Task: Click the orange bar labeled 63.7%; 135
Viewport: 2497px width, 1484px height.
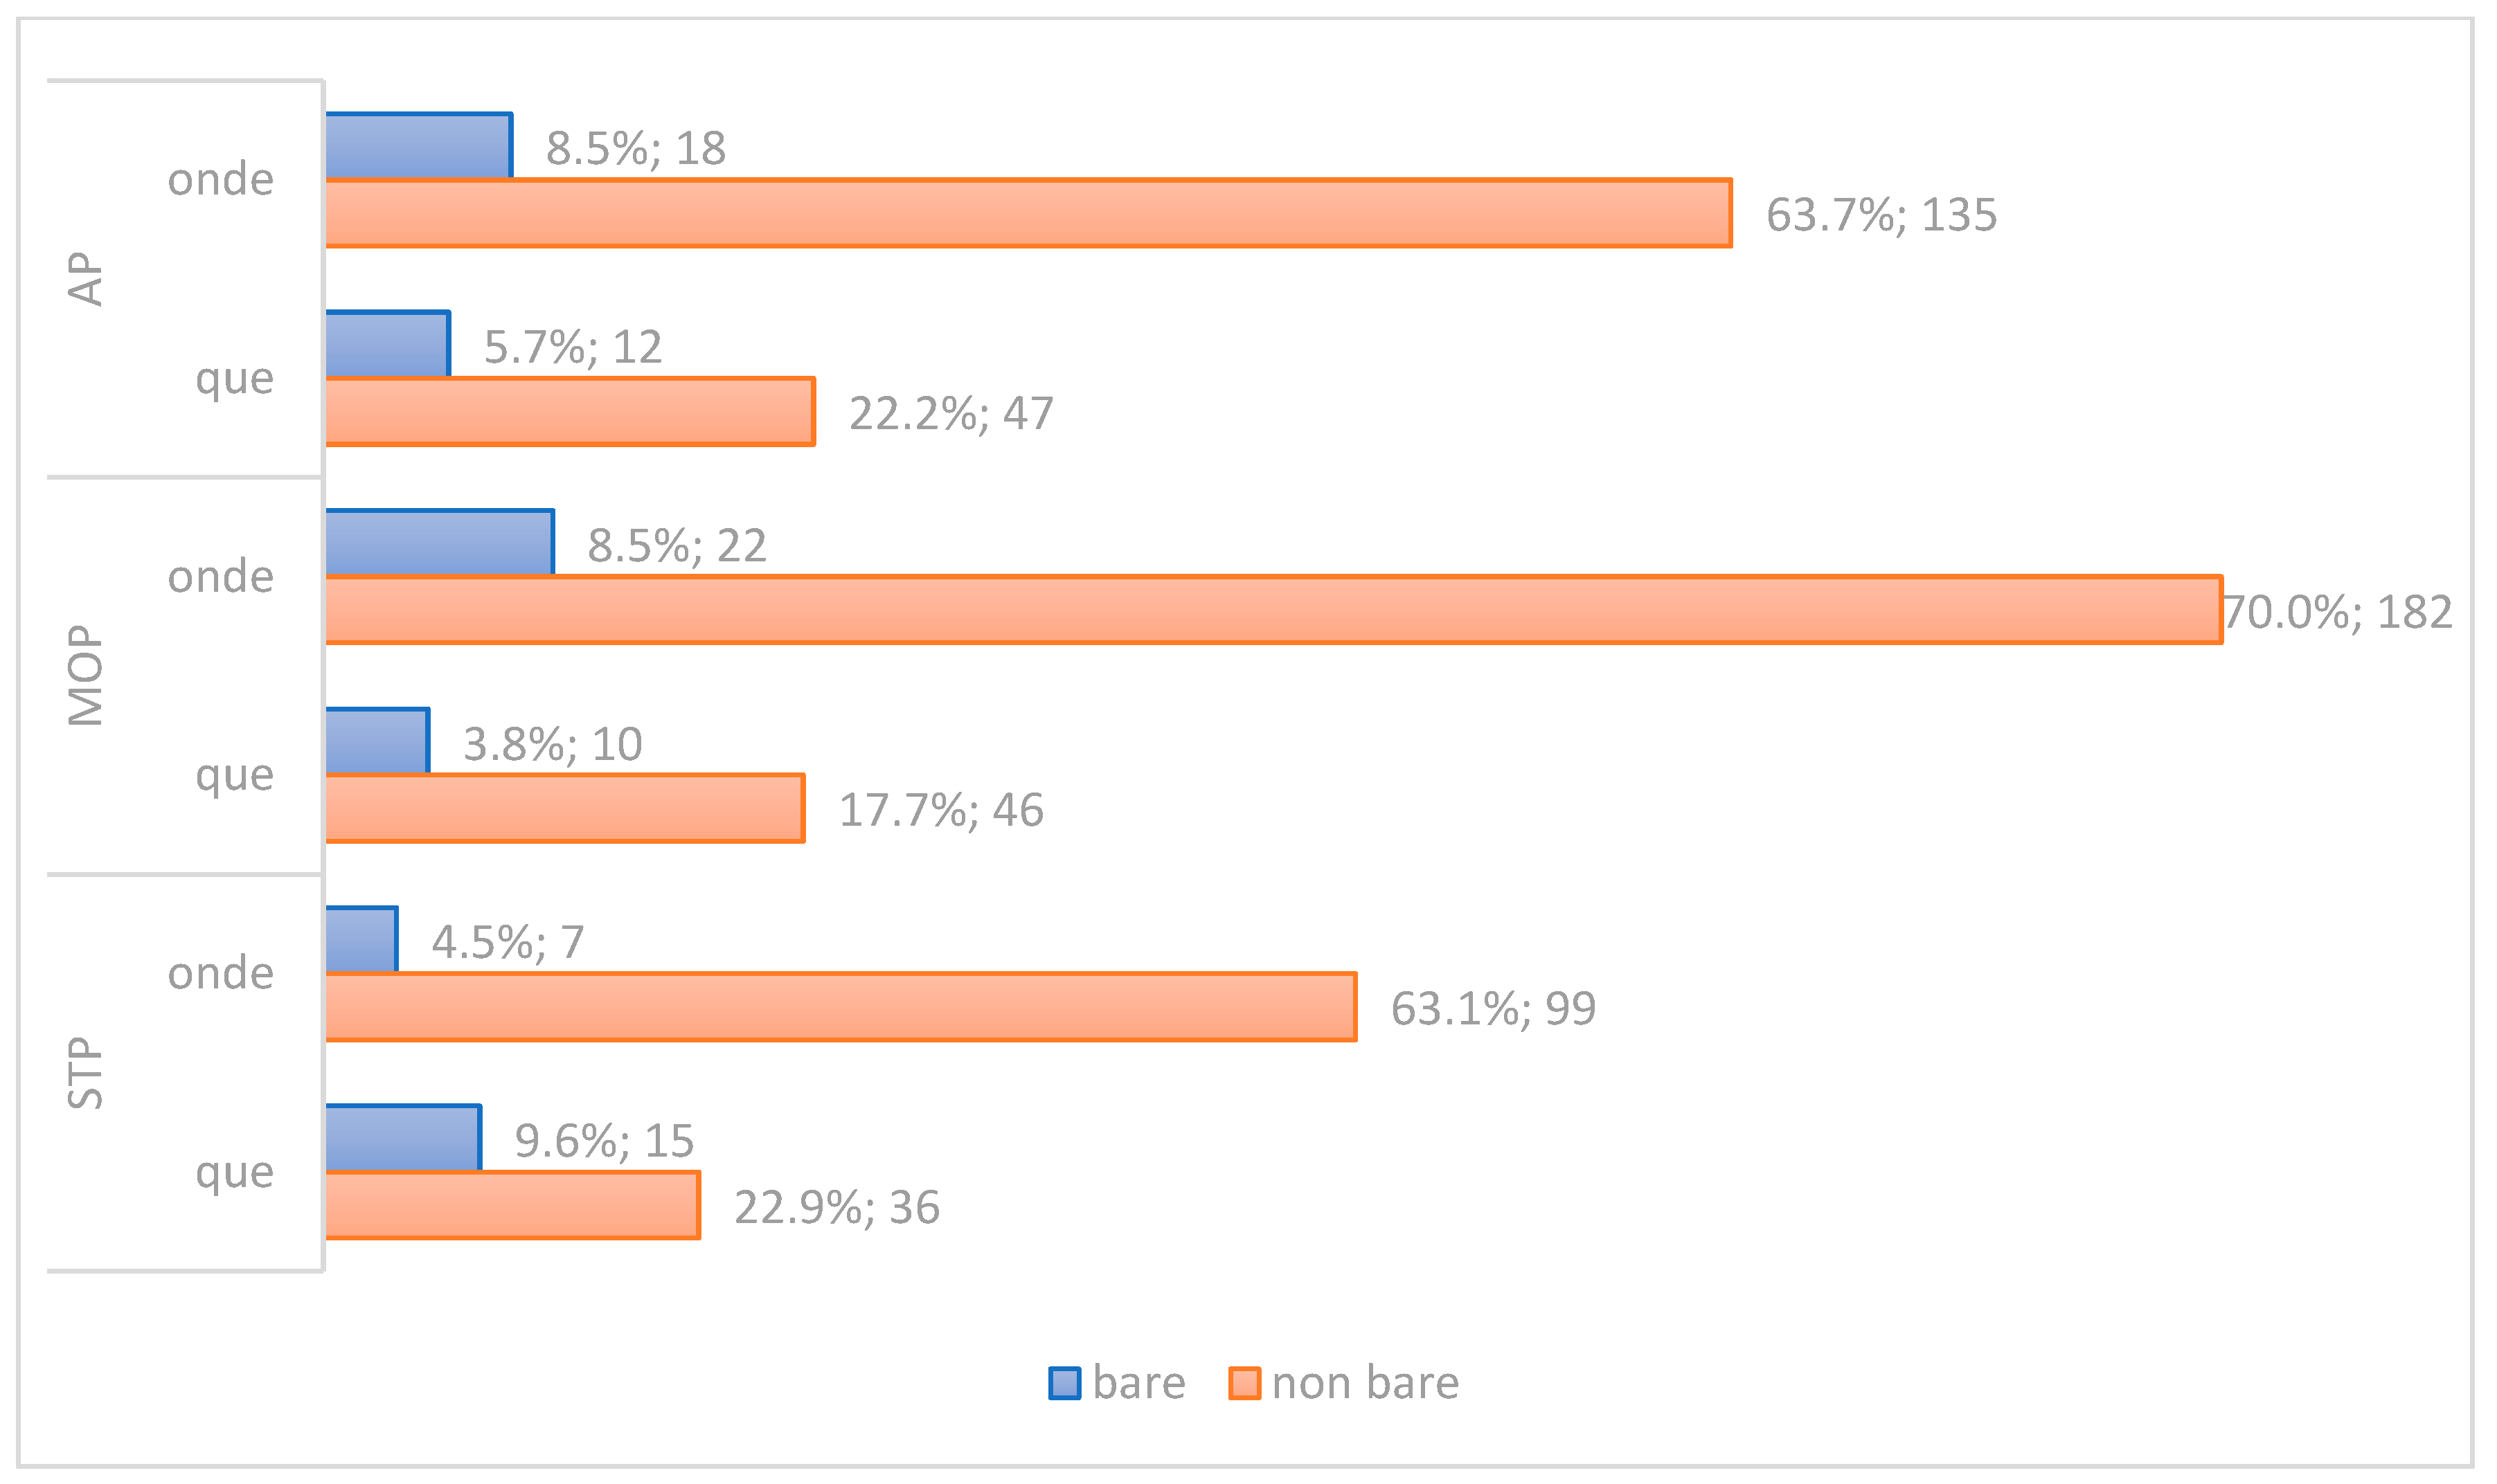Action: click(1028, 213)
